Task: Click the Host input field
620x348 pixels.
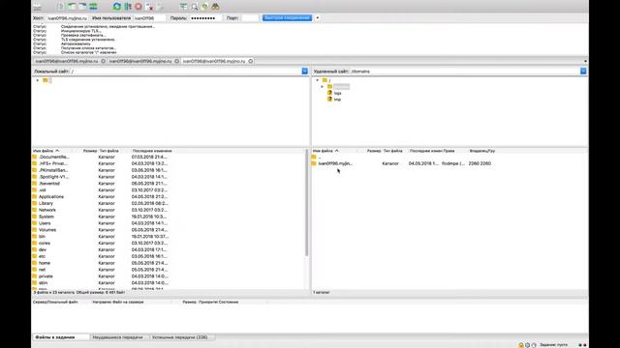Action: tap(67, 18)
